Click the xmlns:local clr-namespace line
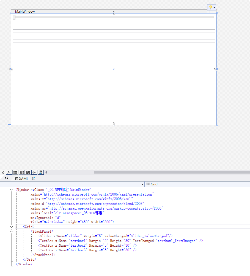The image size is (250, 276). pyautogui.click(x=68, y=213)
